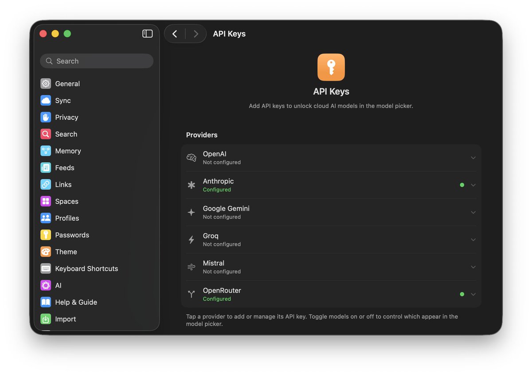Click the Google Gemini sparkle icon
The height and width of the screenshot is (374, 532).
click(192, 213)
